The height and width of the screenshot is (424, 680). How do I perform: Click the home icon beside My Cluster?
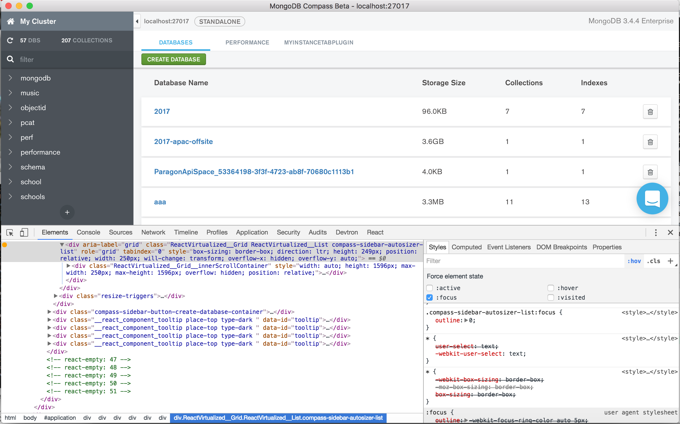pos(11,21)
